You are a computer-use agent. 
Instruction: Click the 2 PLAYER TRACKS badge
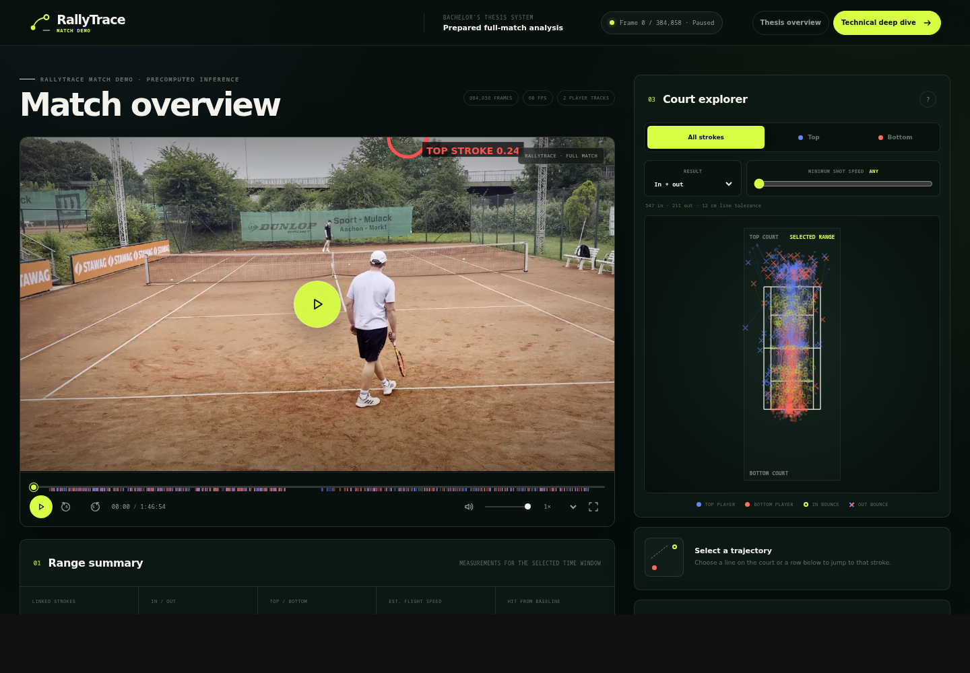586,98
